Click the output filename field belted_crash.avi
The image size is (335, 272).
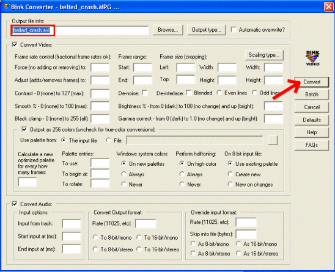pyautogui.click(x=80, y=30)
